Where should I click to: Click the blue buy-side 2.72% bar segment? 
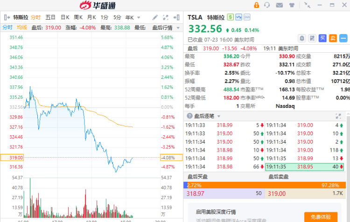coord(185,185)
